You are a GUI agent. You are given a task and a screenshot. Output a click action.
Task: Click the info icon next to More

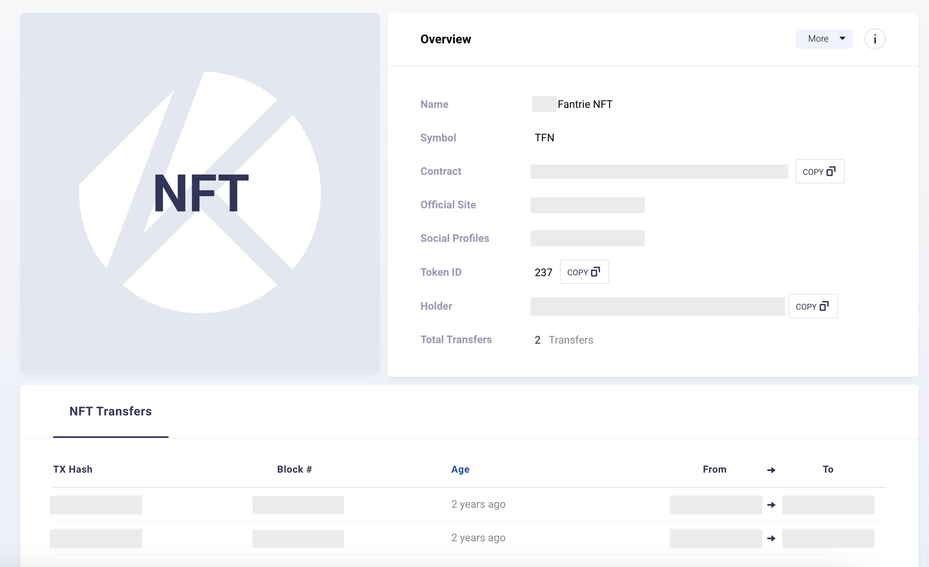tap(875, 39)
